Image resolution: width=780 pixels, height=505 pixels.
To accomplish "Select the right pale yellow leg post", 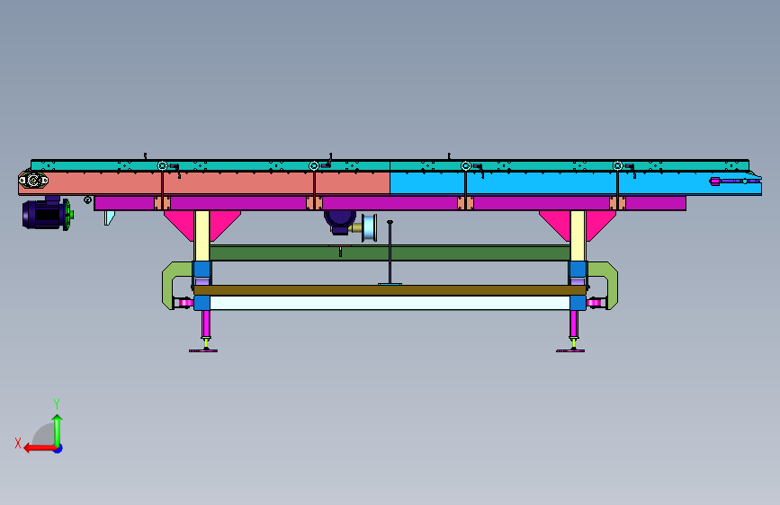I will coord(578,235).
